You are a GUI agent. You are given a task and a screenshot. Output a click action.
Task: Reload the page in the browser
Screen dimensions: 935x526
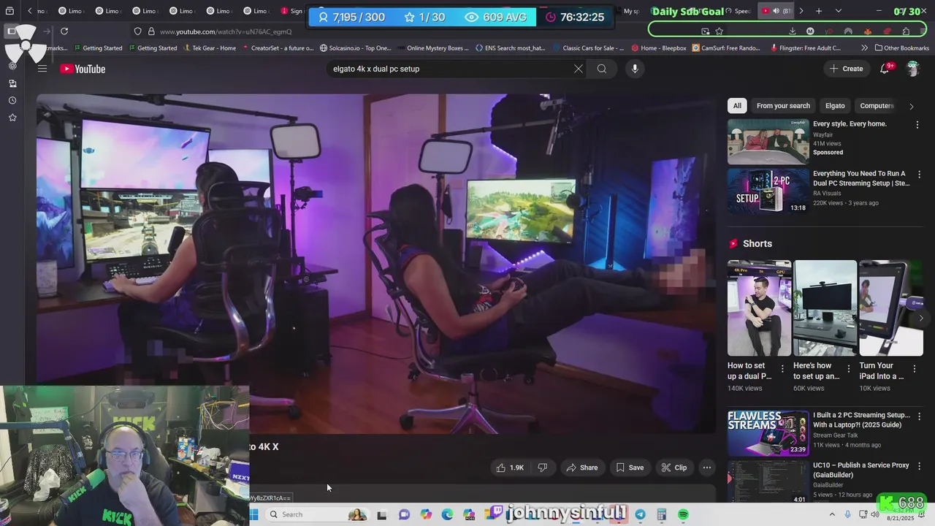[64, 31]
